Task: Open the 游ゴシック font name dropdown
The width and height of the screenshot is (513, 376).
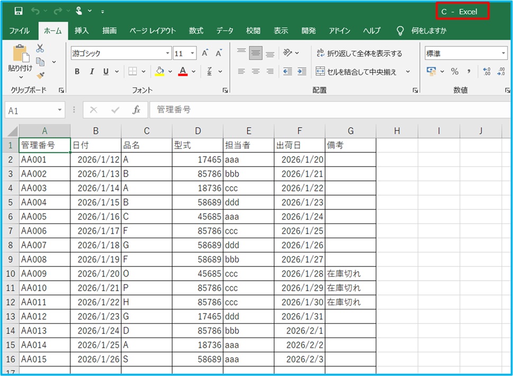Action: pos(168,53)
